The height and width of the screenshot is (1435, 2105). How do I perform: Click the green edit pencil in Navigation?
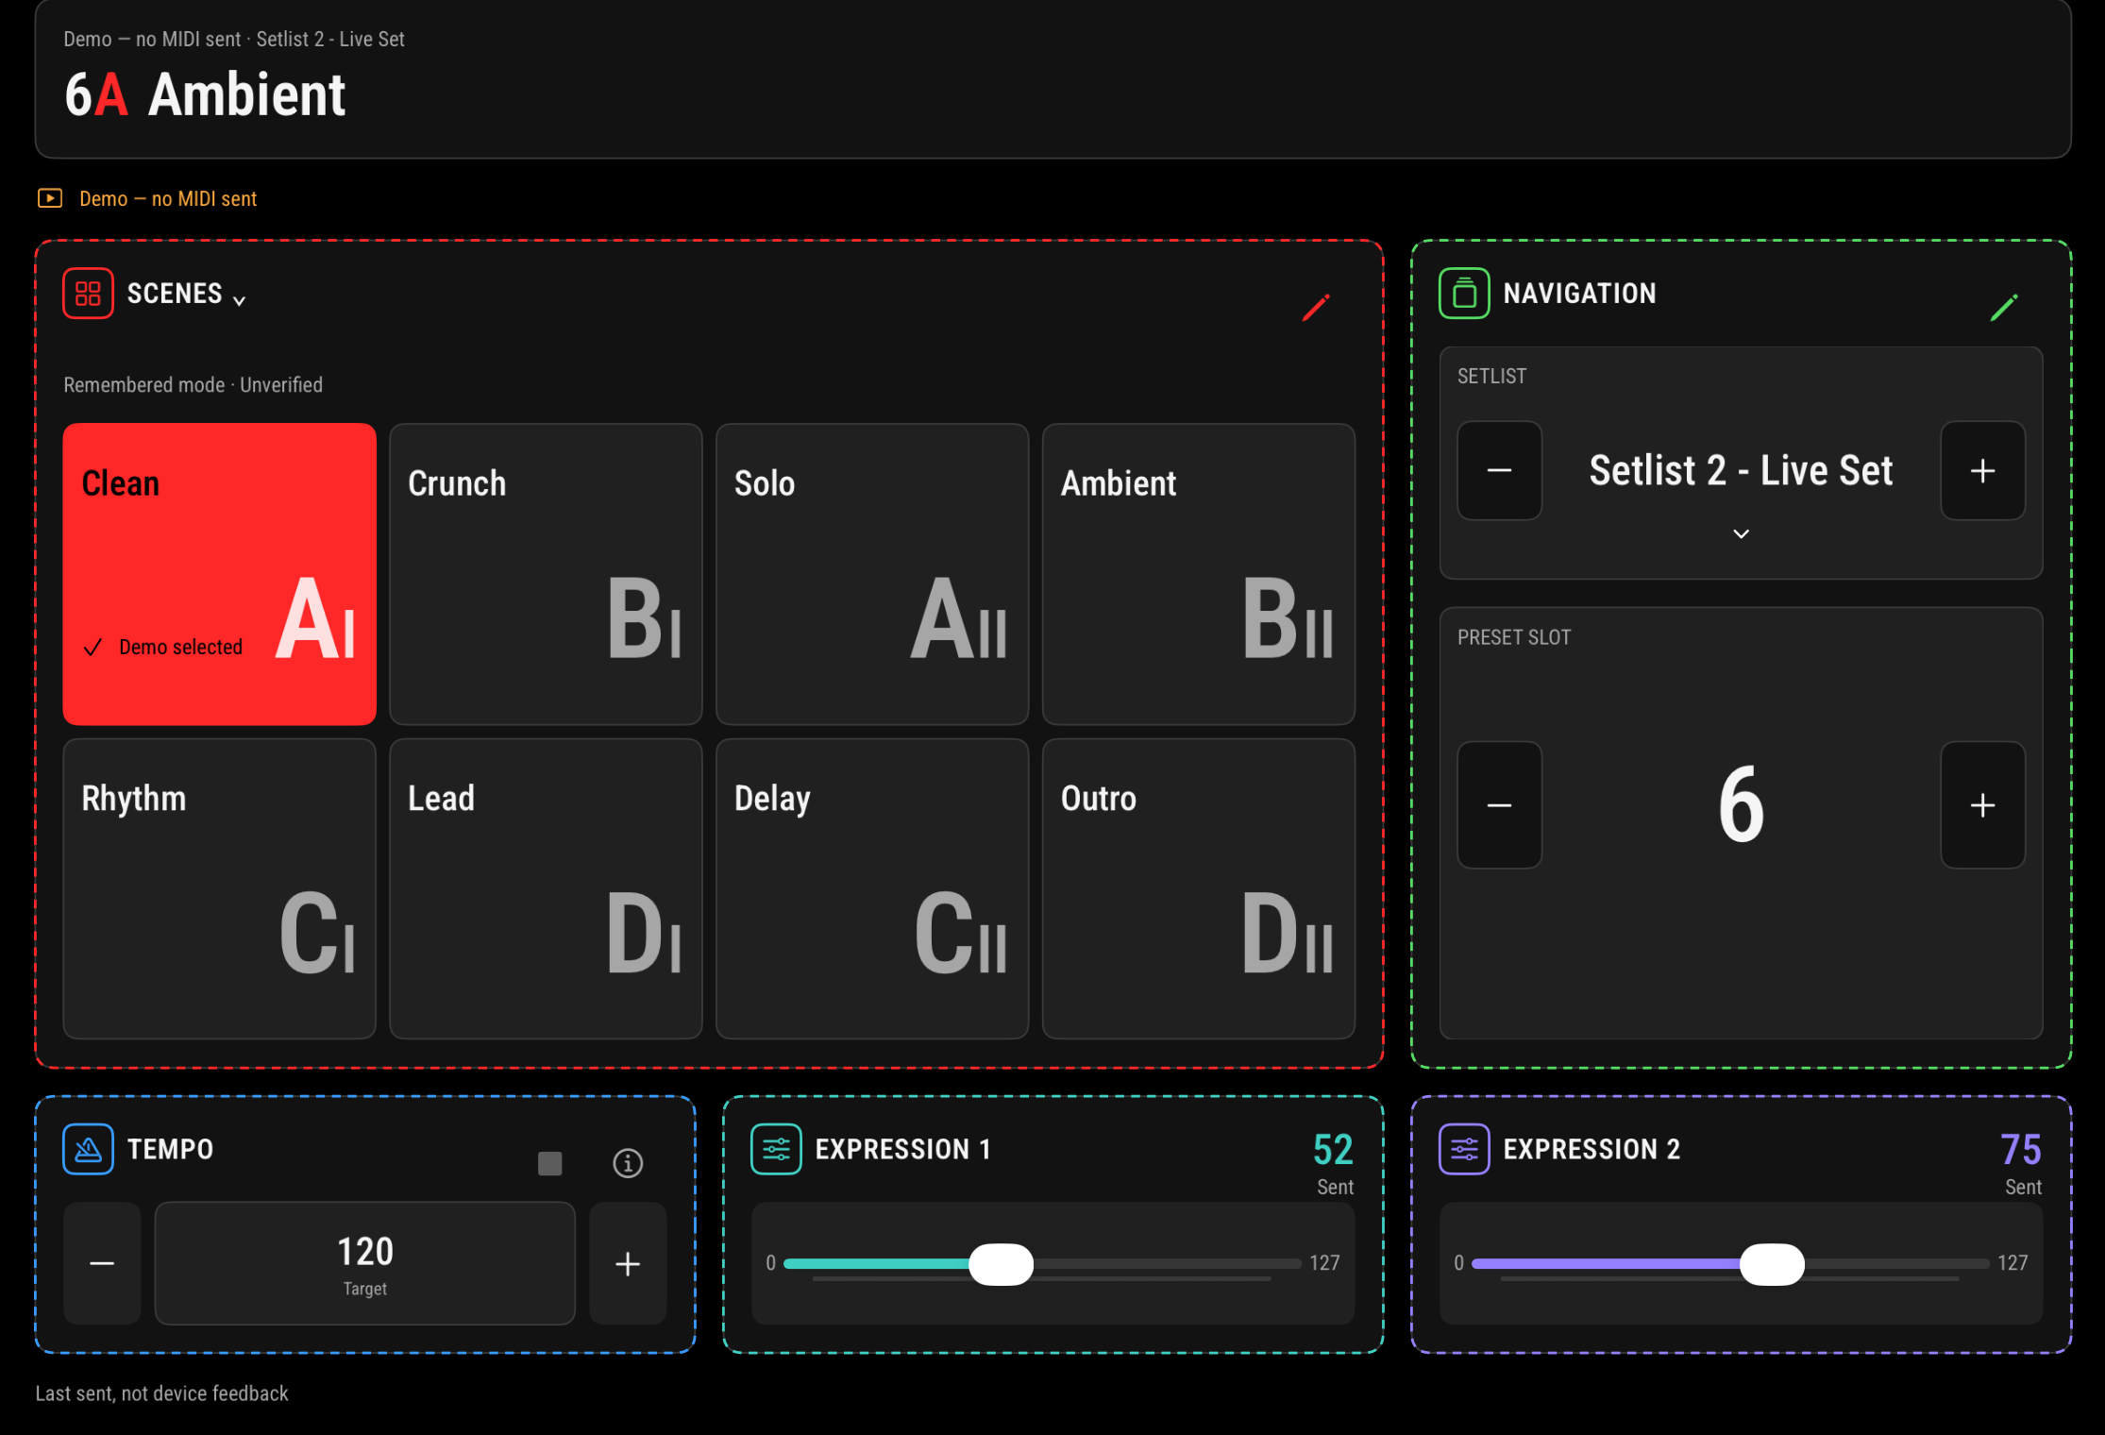2004,307
